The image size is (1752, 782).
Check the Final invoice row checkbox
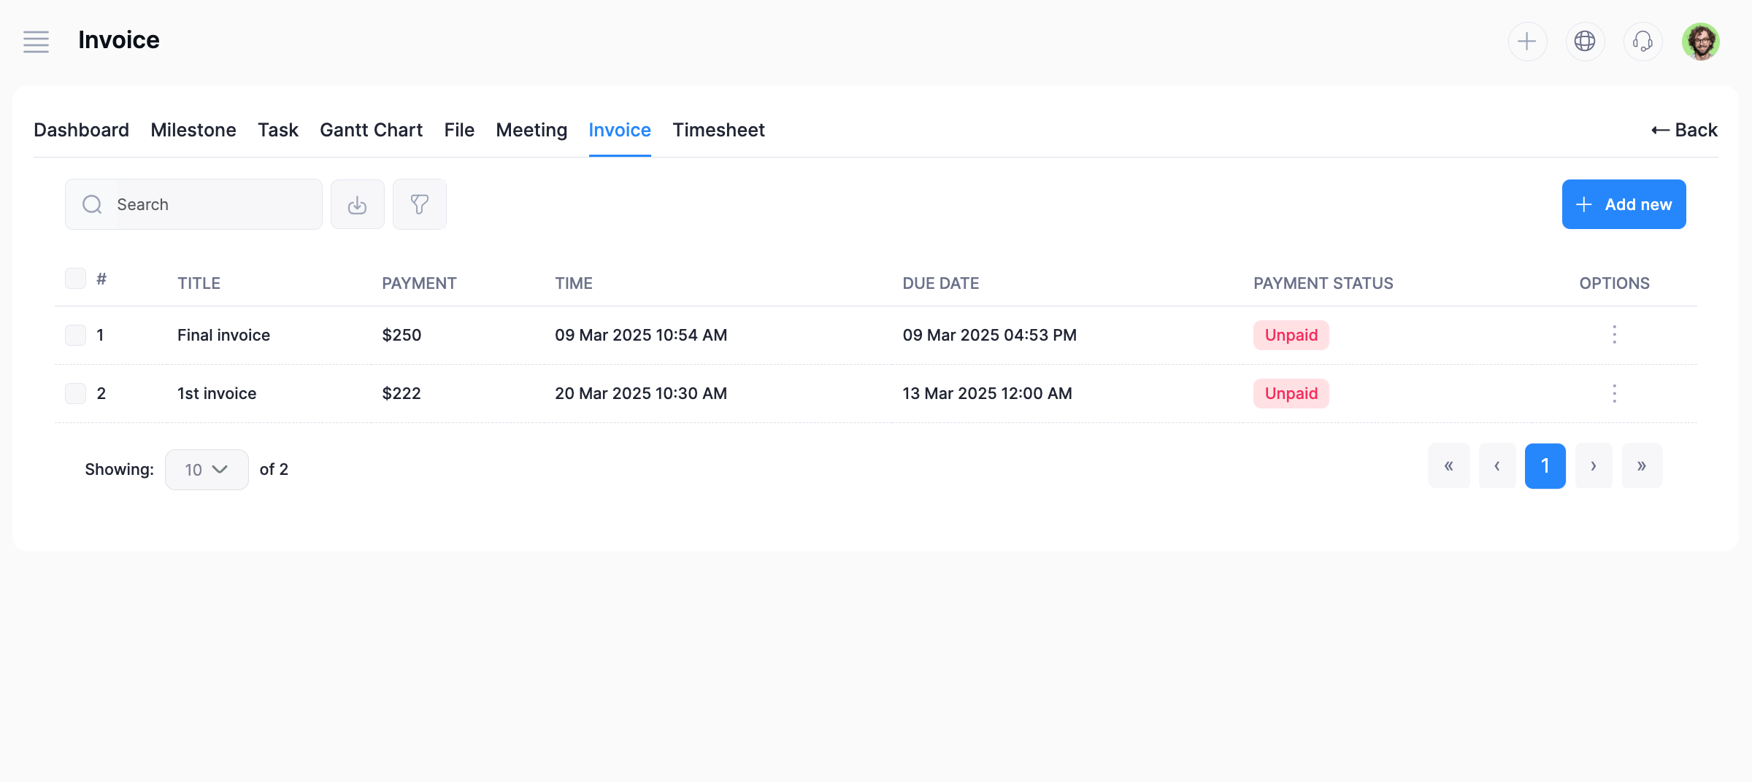pyautogui.click(x=75, y=335)
